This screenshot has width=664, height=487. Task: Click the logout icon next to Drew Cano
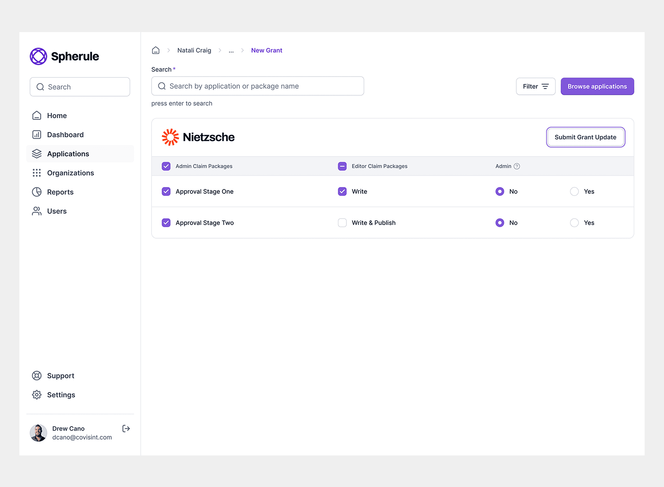(x=126, y=429)
